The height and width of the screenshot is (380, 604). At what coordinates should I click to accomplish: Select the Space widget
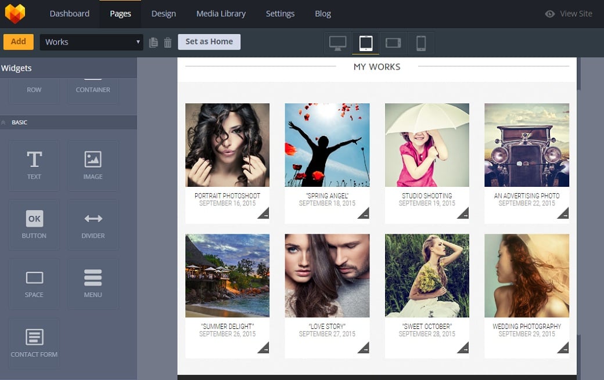[34, 283]
